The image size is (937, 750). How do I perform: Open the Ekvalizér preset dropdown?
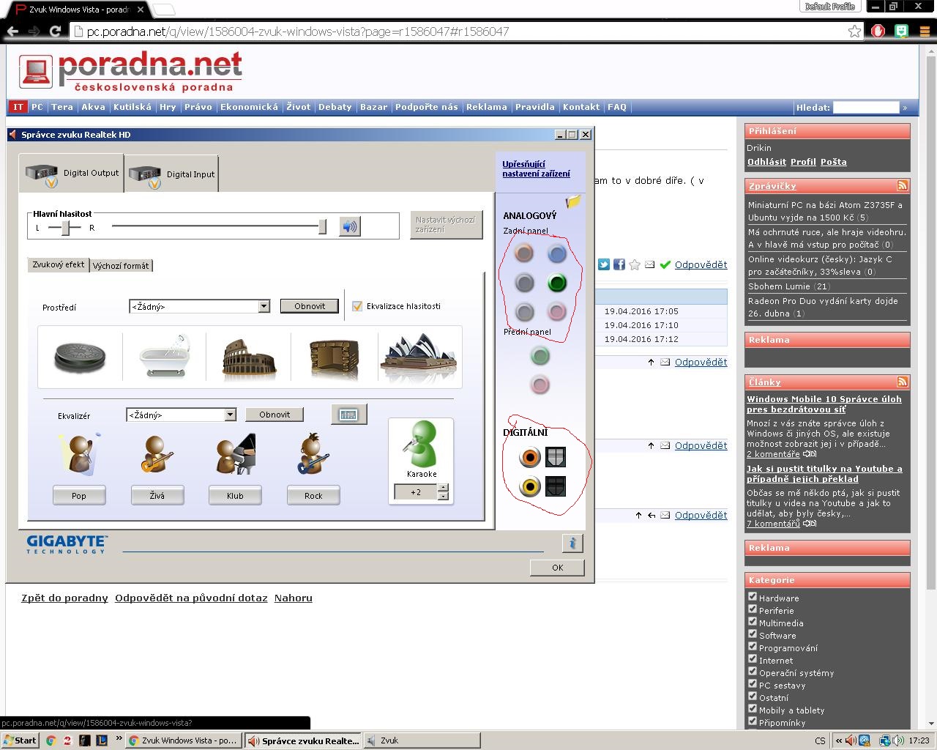pos(181,415)
